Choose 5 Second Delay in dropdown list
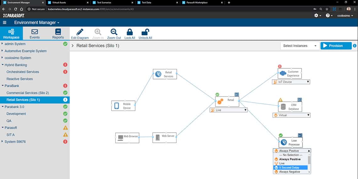This screenshot has height=179, width=358. click(x=290, y=168)
